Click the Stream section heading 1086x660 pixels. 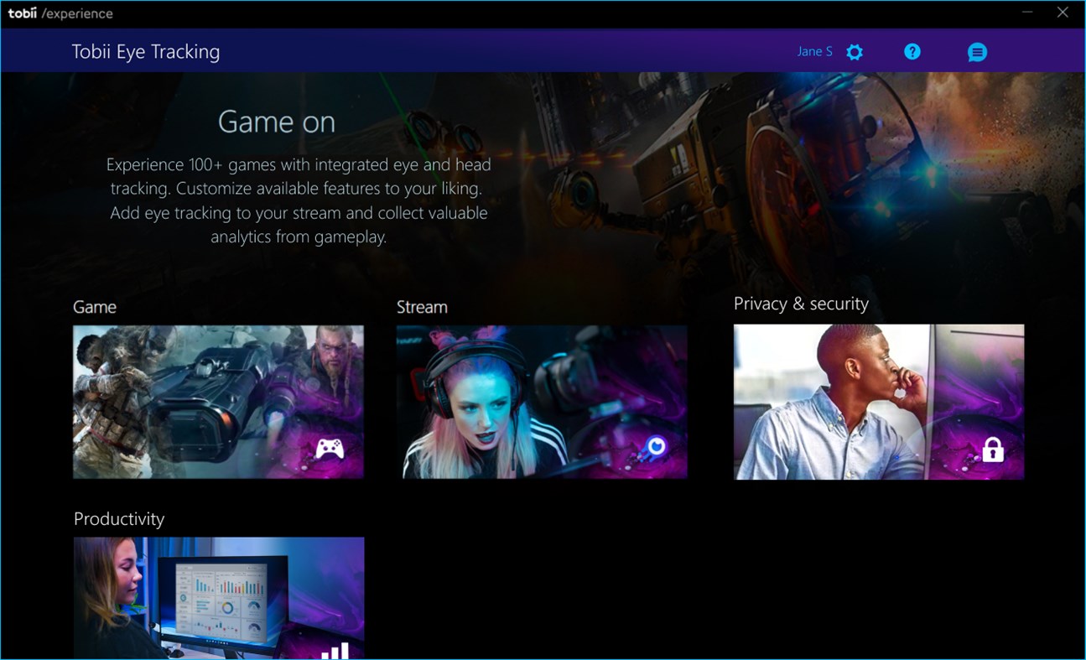[x=422, y=307]
